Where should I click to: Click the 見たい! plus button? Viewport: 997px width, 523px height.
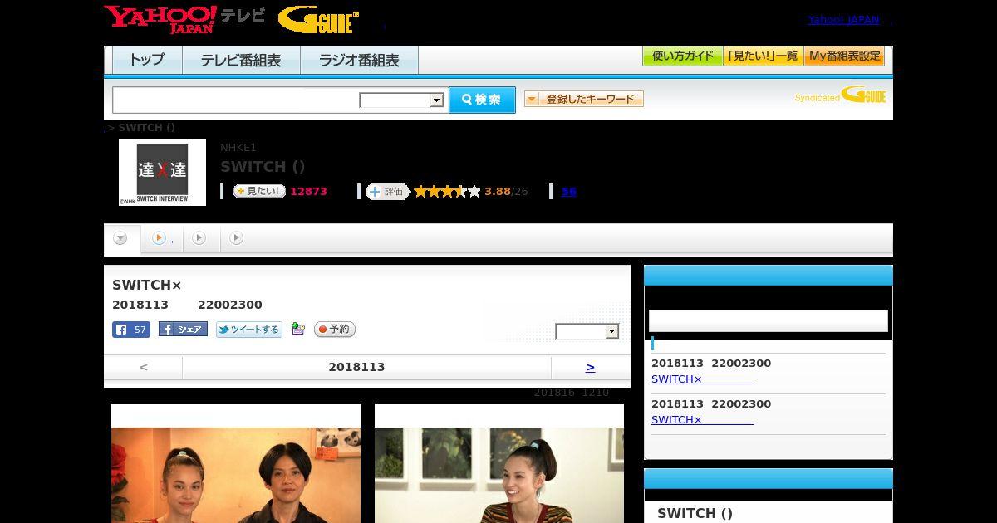259,191
